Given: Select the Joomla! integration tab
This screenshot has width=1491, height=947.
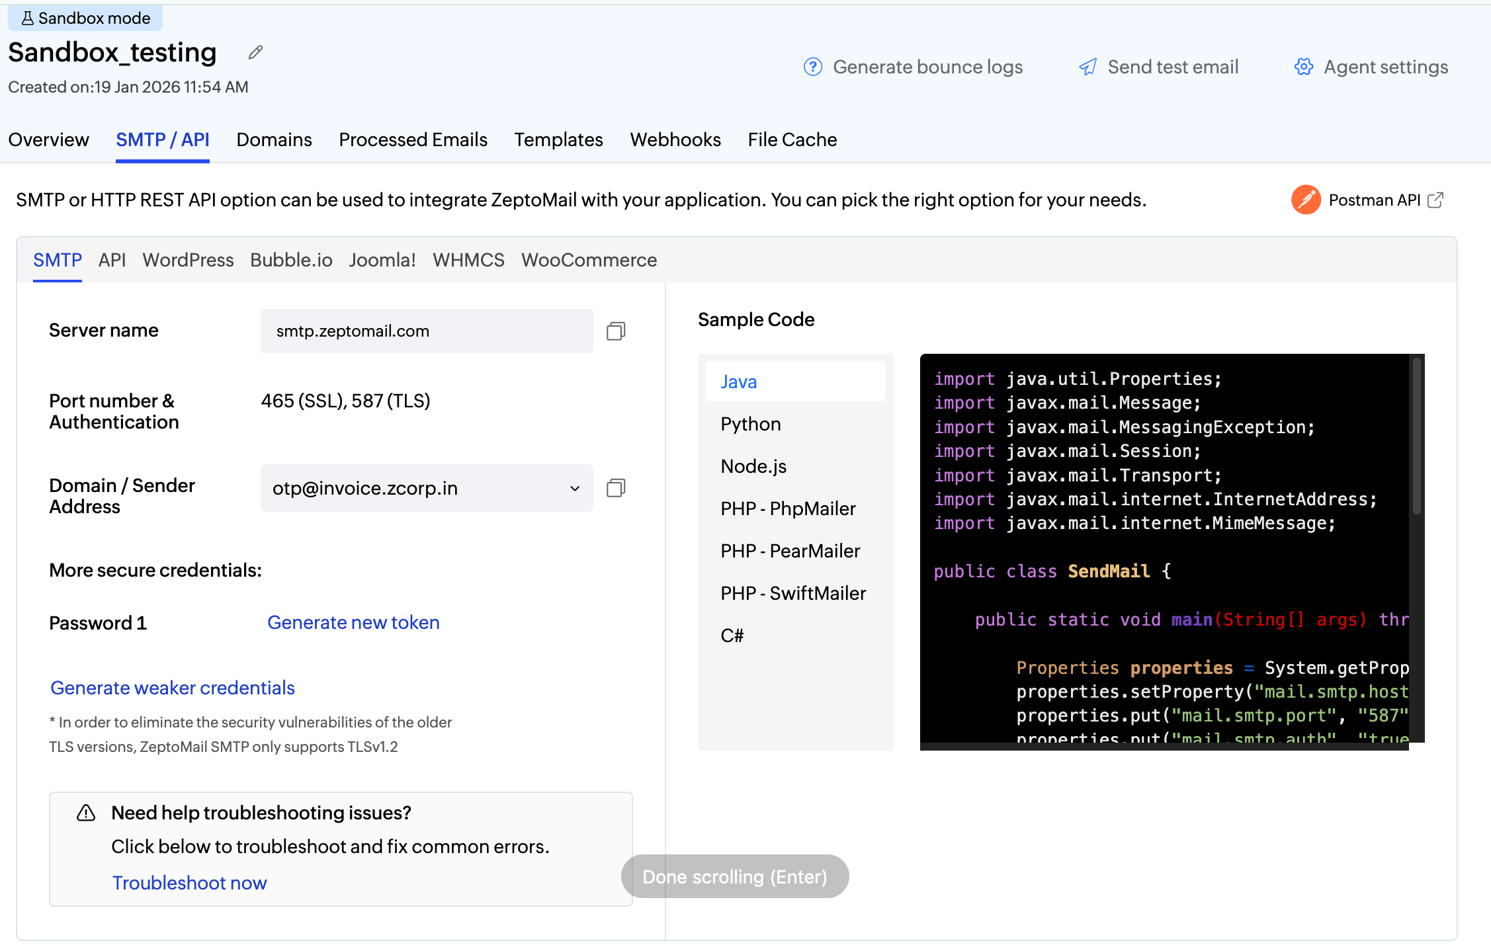Looking at the screenshot, I should (382, 260).
